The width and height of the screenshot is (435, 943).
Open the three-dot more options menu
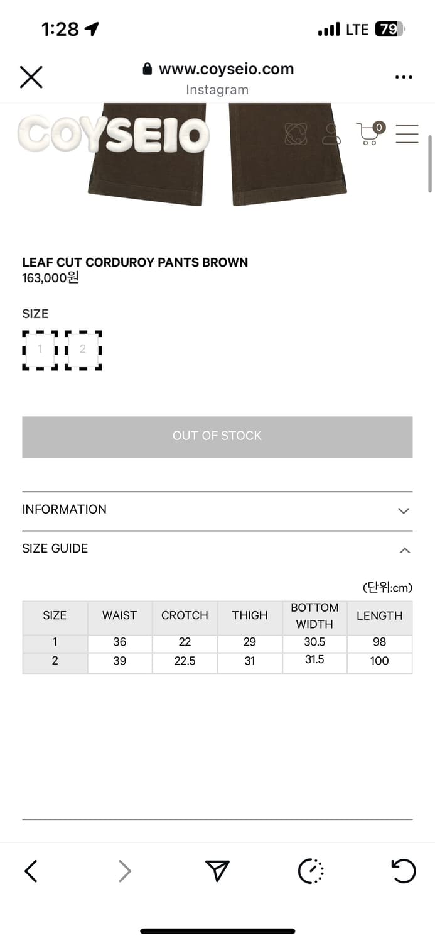pos(404,77)
